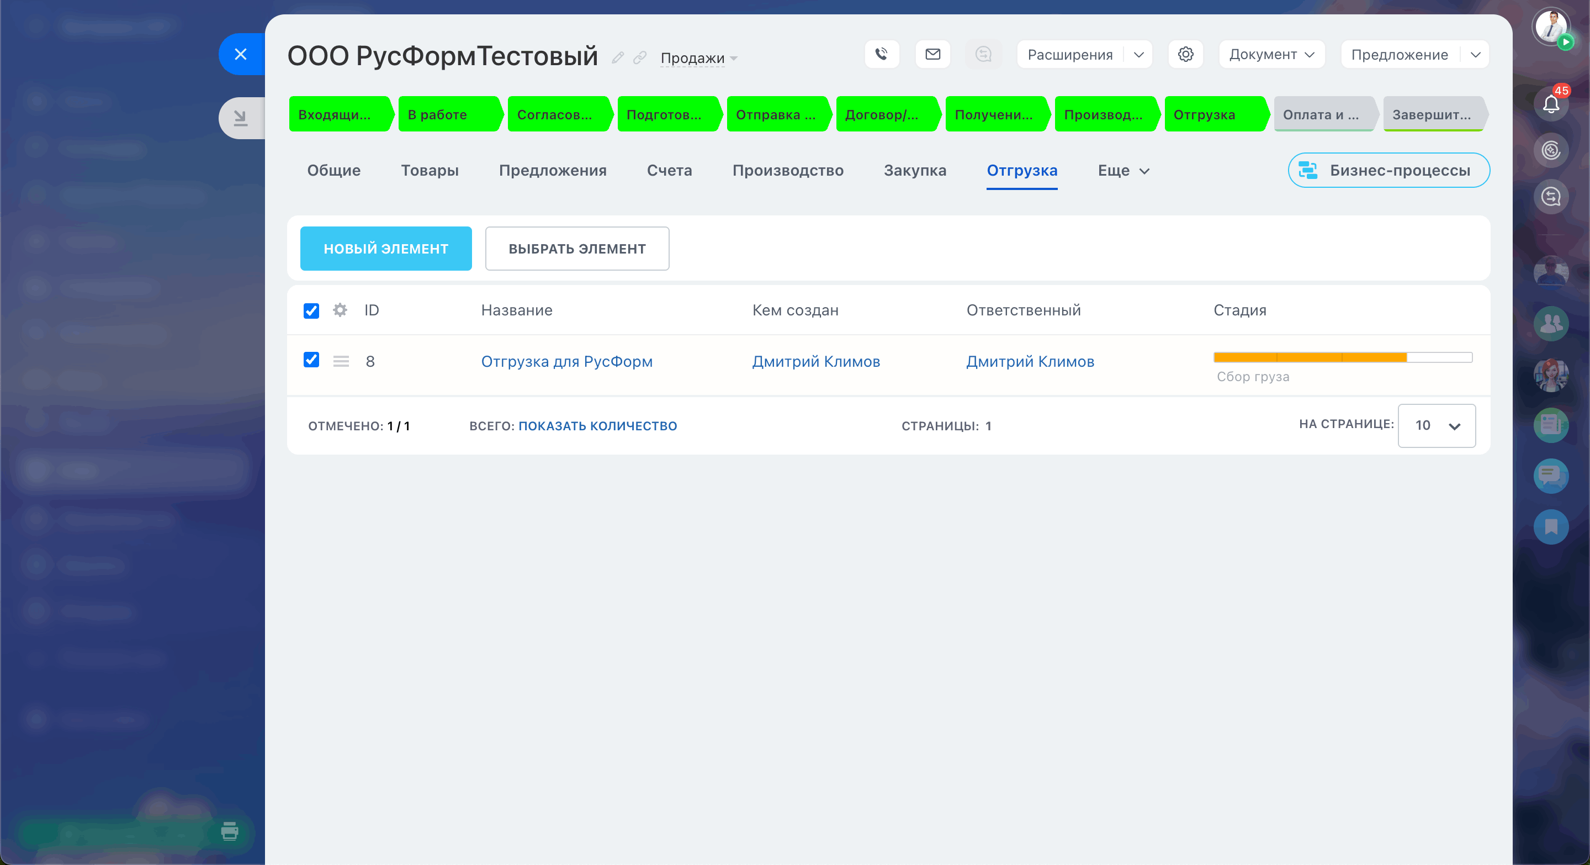Open deal settings gear icon
The image size is (1590, 865).
coord(1185,54)
